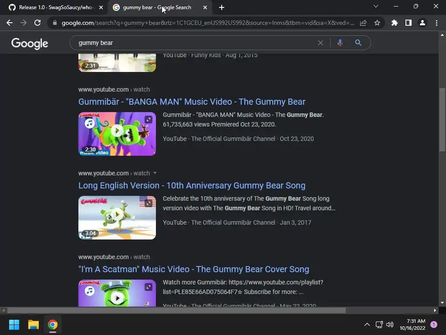This screenshot has width=446, height=335.
Task: Click the page scroll down arrow
Action: 442,303
